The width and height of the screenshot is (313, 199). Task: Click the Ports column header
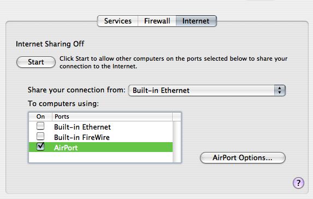pos(112,116)
